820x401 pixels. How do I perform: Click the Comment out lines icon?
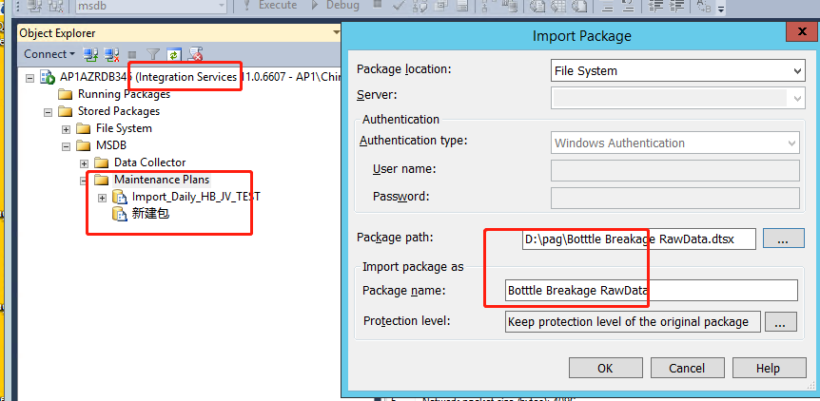[x=607, y=5]
